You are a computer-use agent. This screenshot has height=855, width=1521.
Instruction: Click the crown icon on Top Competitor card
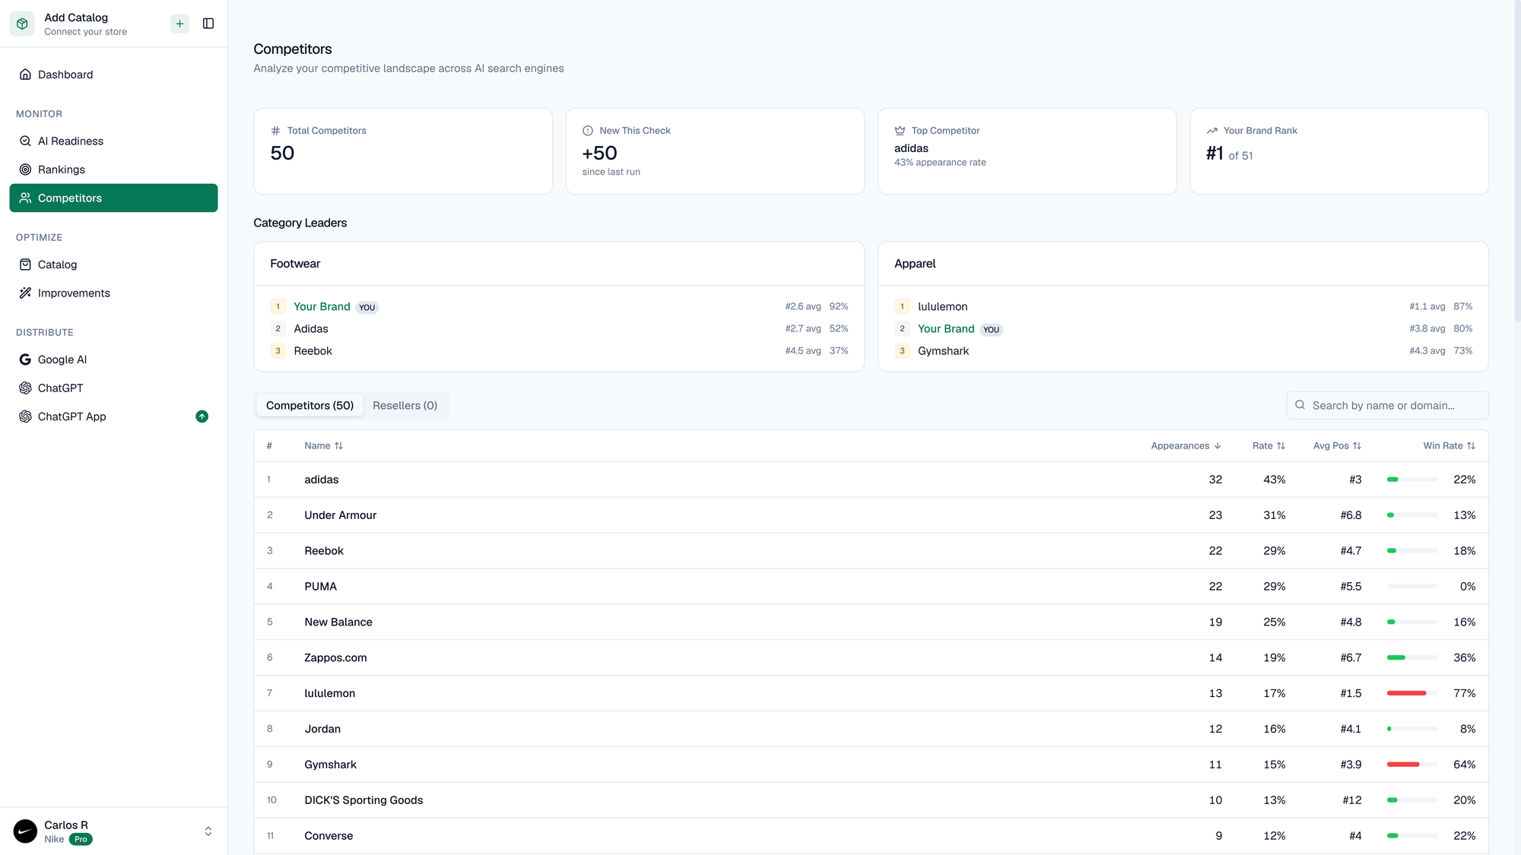point(900,131)
